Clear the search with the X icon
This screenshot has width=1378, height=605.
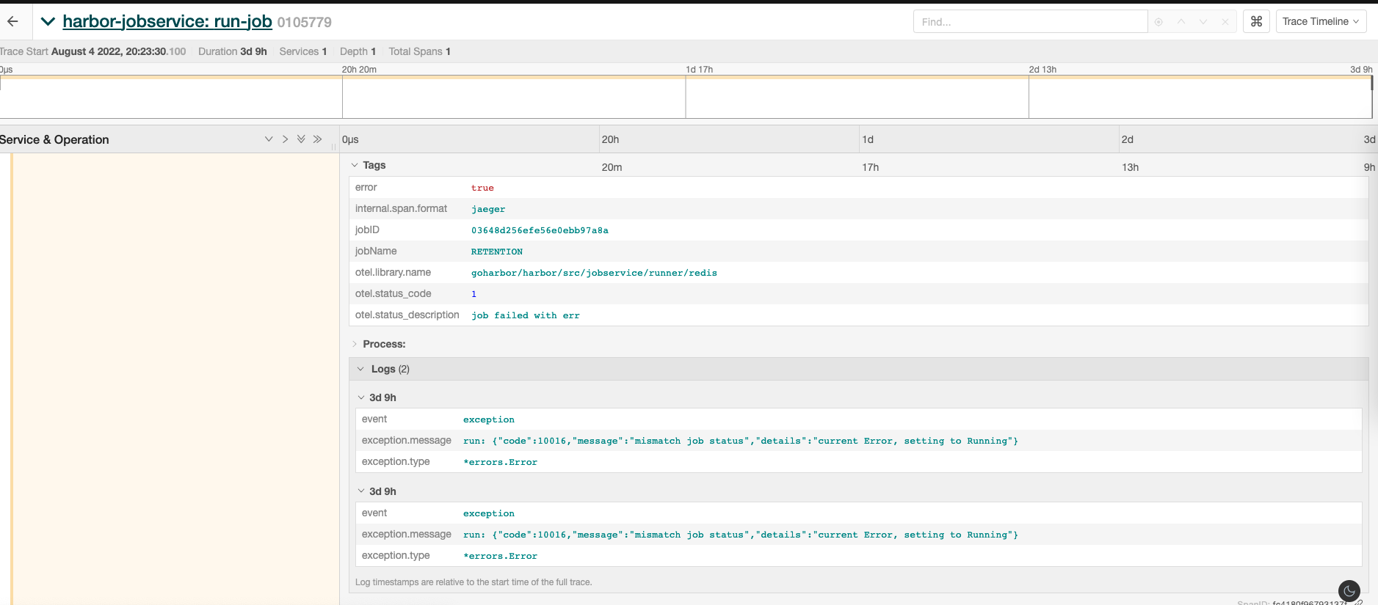pos(1225,22)
